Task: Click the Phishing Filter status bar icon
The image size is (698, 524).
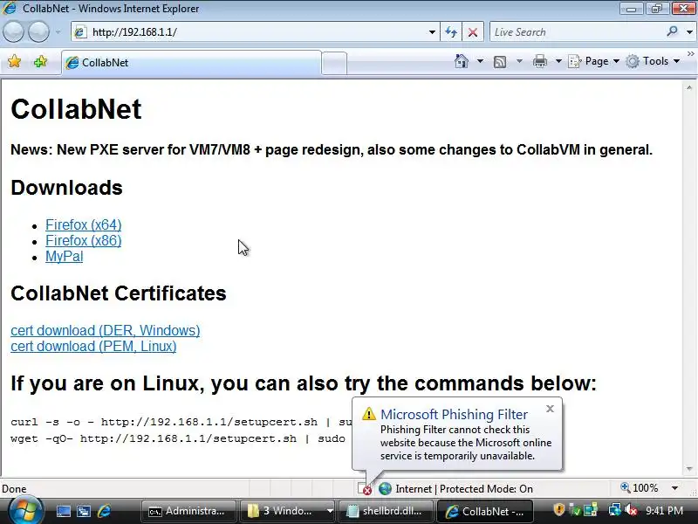Action: [x=365, y=489]
